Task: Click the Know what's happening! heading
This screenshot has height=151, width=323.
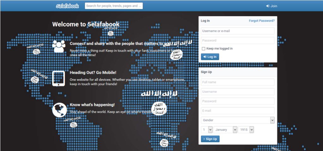Action: coord(92,105)
